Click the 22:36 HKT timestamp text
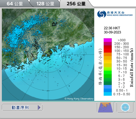This screenshot has width=136, height=119. coord(112,28)
